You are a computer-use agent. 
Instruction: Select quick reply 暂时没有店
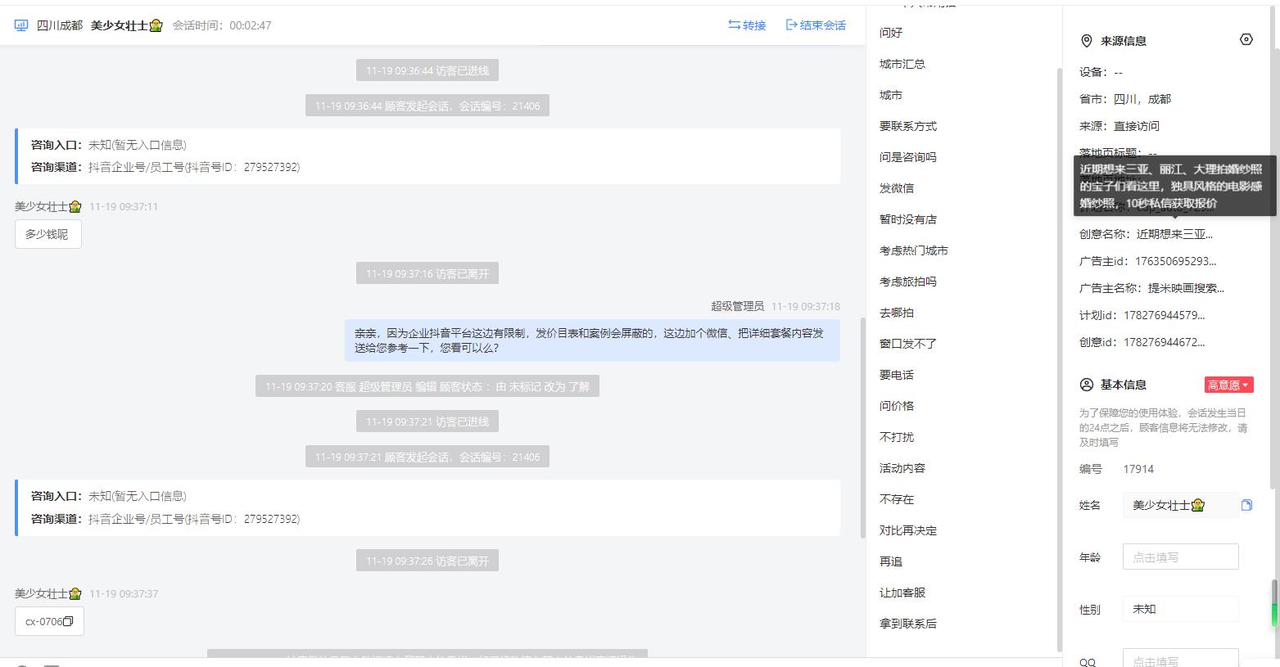click(908, 219)
